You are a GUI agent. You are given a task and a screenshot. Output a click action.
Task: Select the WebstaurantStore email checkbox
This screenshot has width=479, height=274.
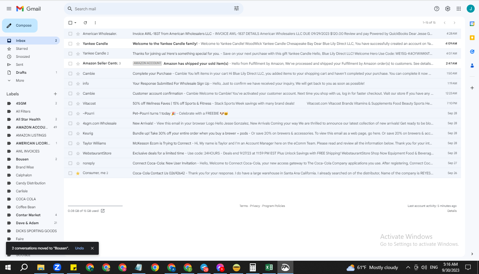(70, 153)
